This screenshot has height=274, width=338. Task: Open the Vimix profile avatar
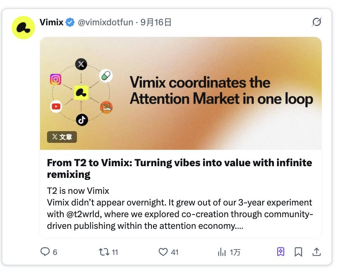pos(23,28)
